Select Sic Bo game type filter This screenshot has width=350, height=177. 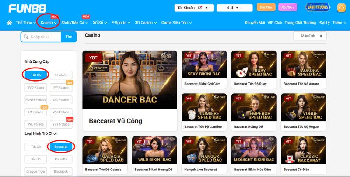(36, 159)
